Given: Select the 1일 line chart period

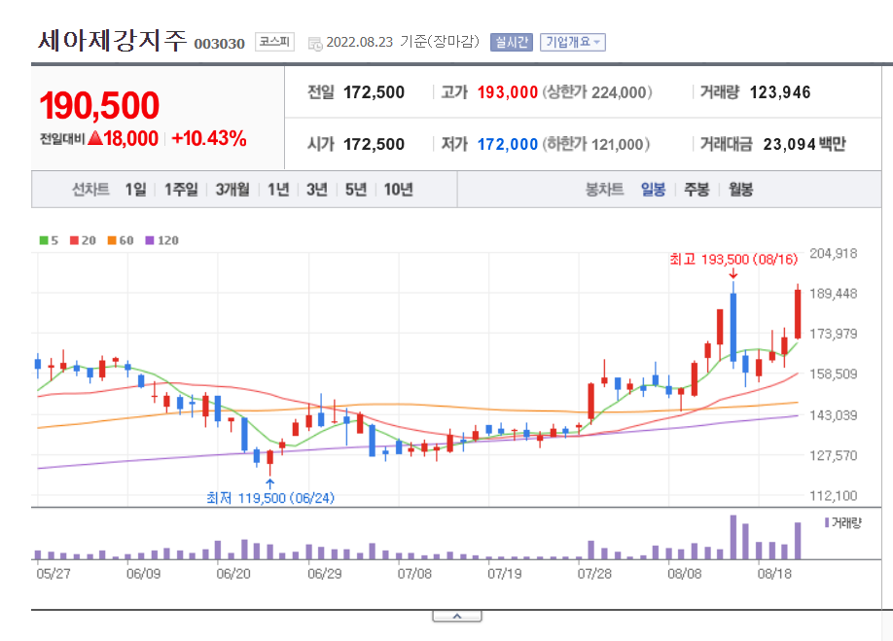Looking at the screenshot, I should [x=135, y=189].
